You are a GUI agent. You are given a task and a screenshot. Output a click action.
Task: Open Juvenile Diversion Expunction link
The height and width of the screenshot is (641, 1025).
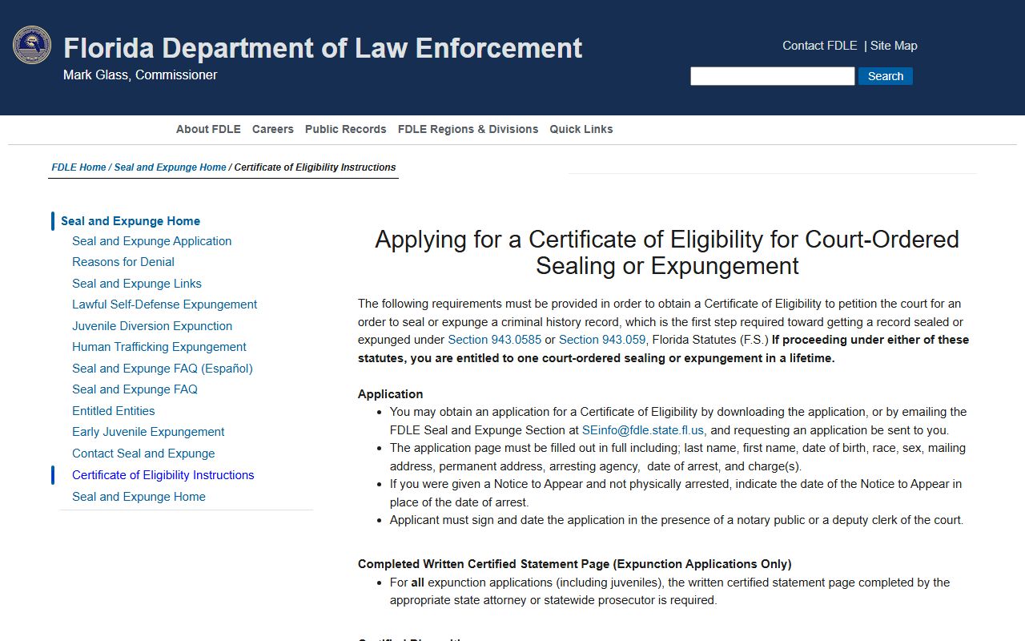click(x=152, y=326)
